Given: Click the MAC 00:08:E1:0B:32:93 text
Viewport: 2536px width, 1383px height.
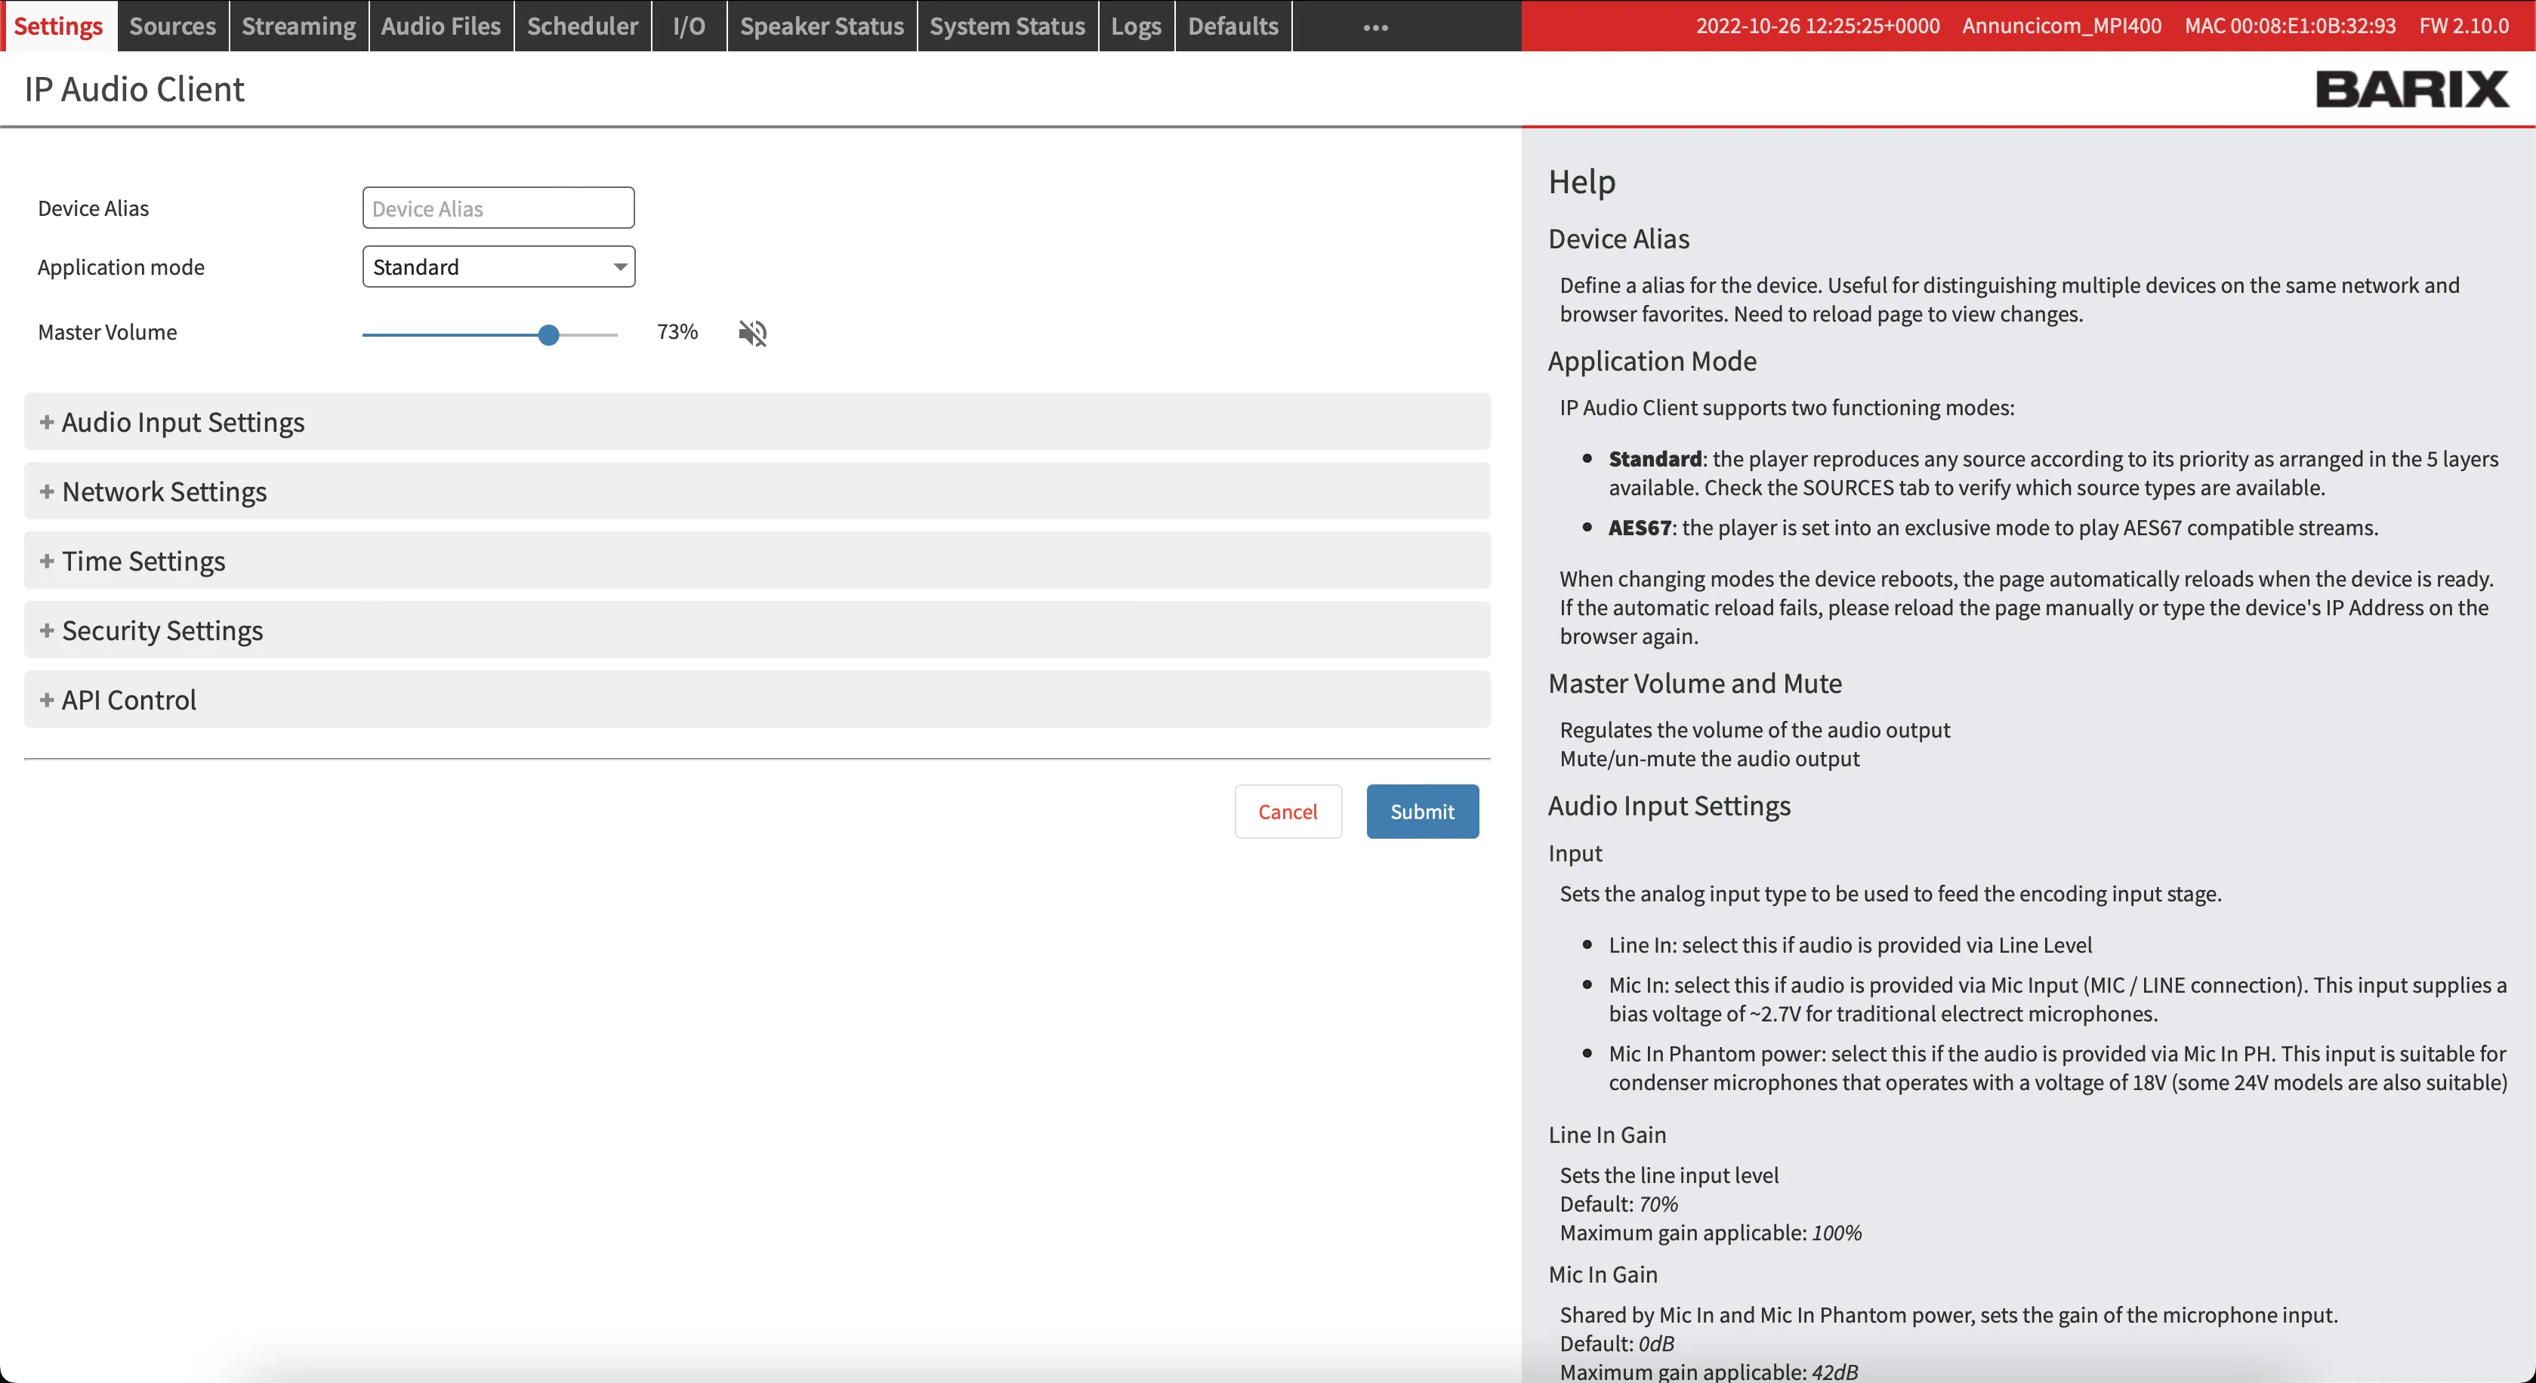Looking at the screenshot, I should (2290, 26).
